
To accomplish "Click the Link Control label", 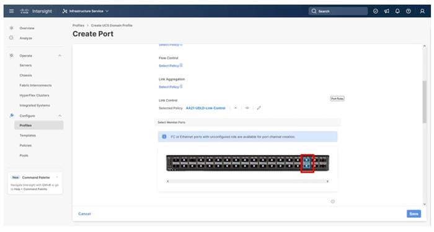I will coord(168,100).
